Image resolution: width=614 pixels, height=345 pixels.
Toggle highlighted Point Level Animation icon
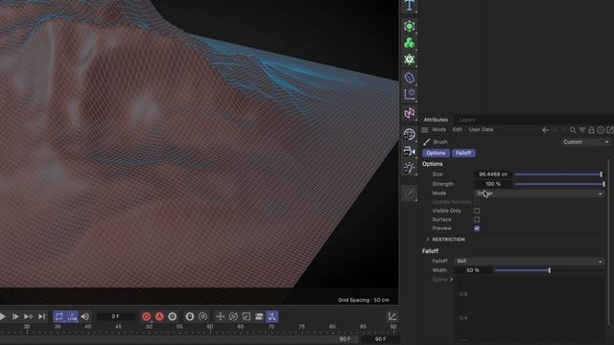272,316
